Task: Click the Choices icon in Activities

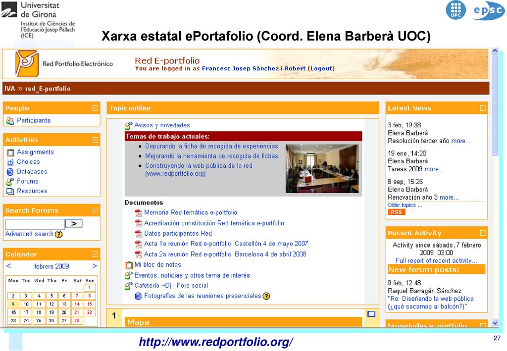Action: pyautogui.click(x=10, y=162)
